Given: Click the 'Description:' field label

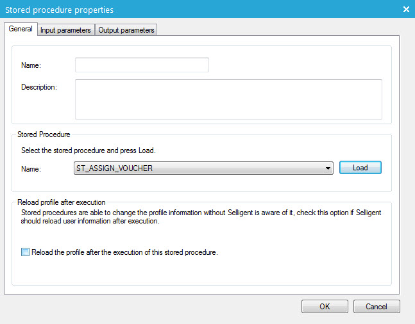Looking at the screenshot, I should pos(39,87).
